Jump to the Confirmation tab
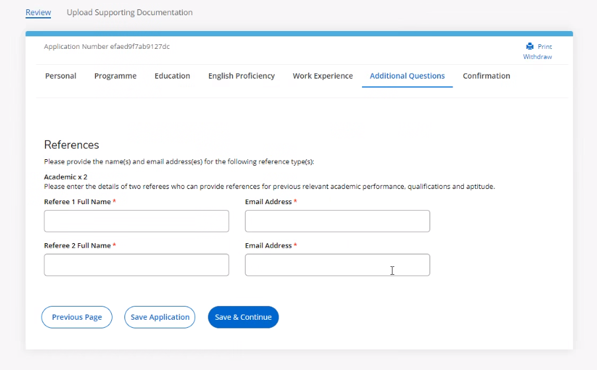Screen dimensions: 597x370 tap(486, 76)
